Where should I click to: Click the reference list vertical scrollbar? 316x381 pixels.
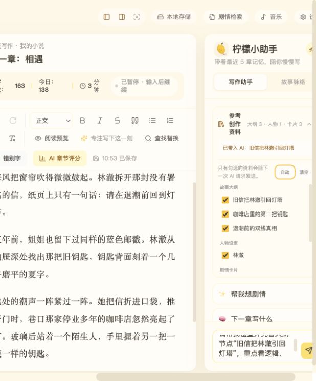click(311, 212)
